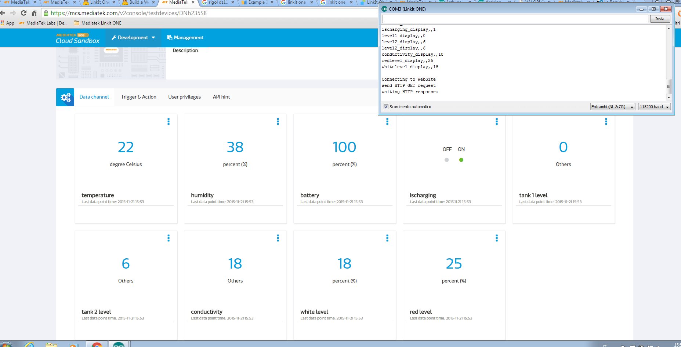
Task: Select the green ON indicator on ischarging card
Action: [461, 160]
